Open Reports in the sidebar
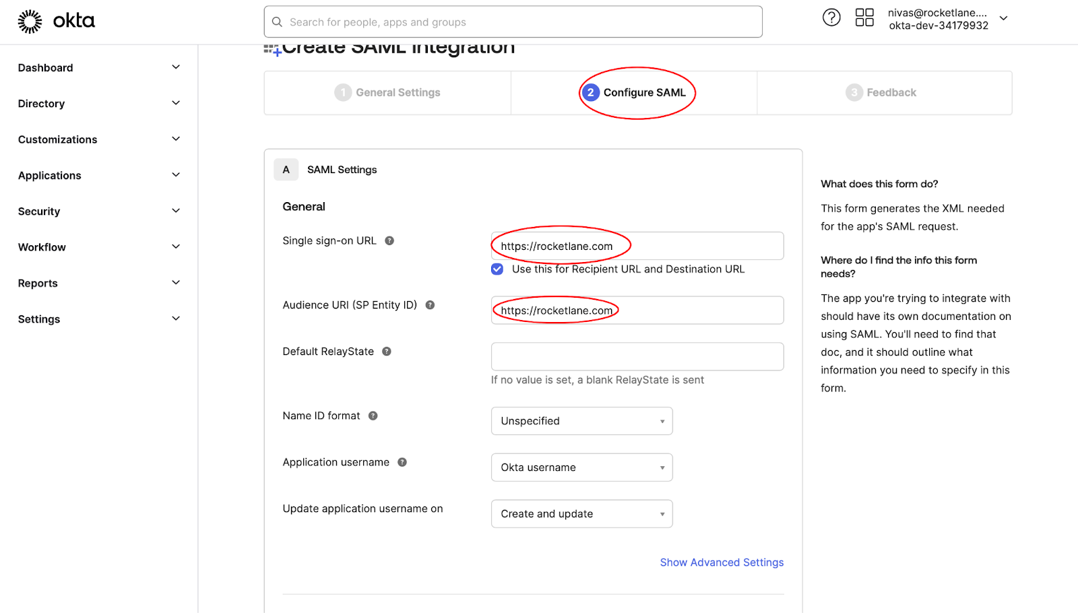 coord(38,284)
